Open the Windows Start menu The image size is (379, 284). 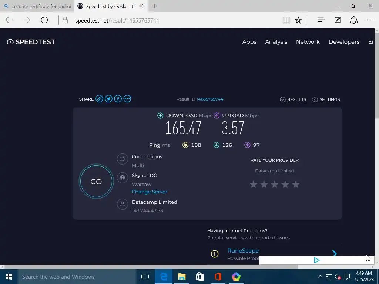click(x=9, y=277)
